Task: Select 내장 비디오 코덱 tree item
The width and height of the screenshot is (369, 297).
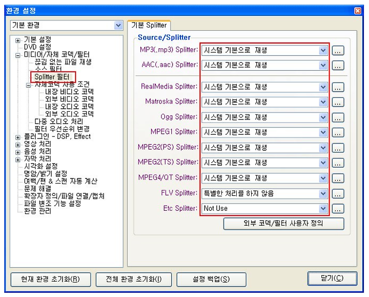Action: 69,92
